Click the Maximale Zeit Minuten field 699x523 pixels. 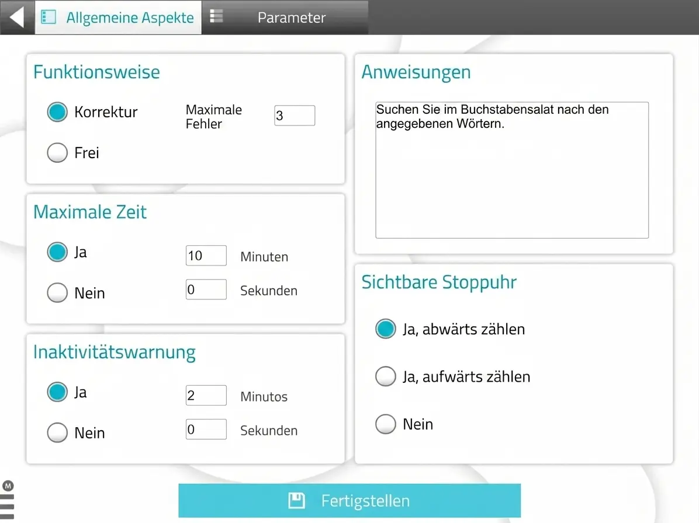[x=206, y=256]
